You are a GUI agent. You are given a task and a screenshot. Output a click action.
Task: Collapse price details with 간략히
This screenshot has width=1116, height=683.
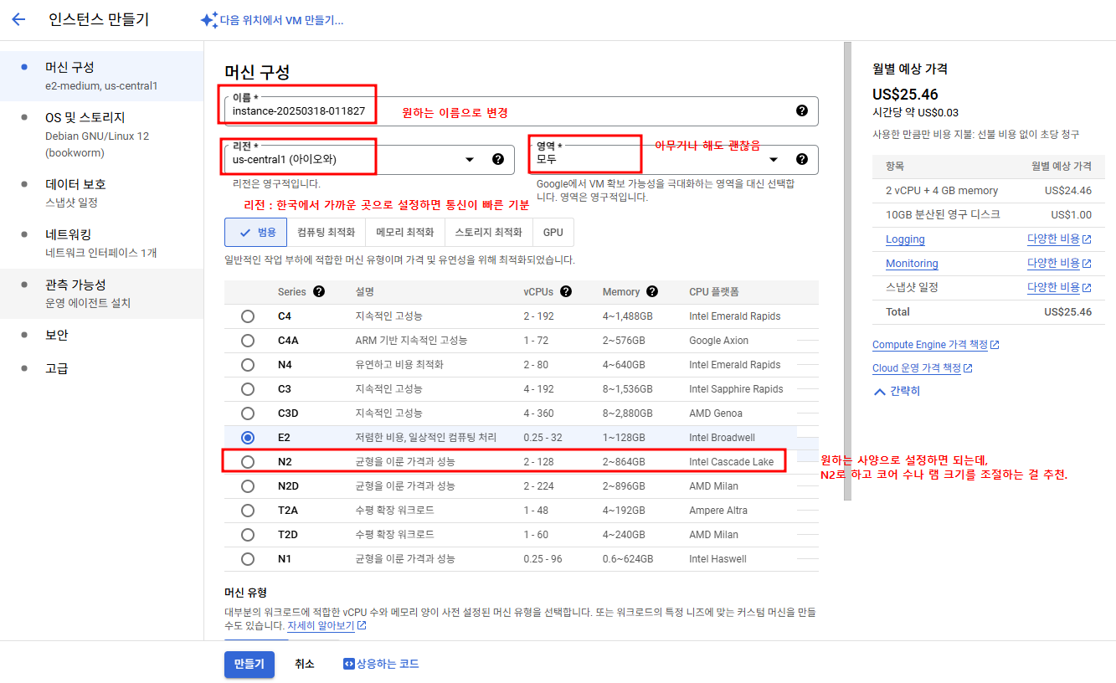896,391
